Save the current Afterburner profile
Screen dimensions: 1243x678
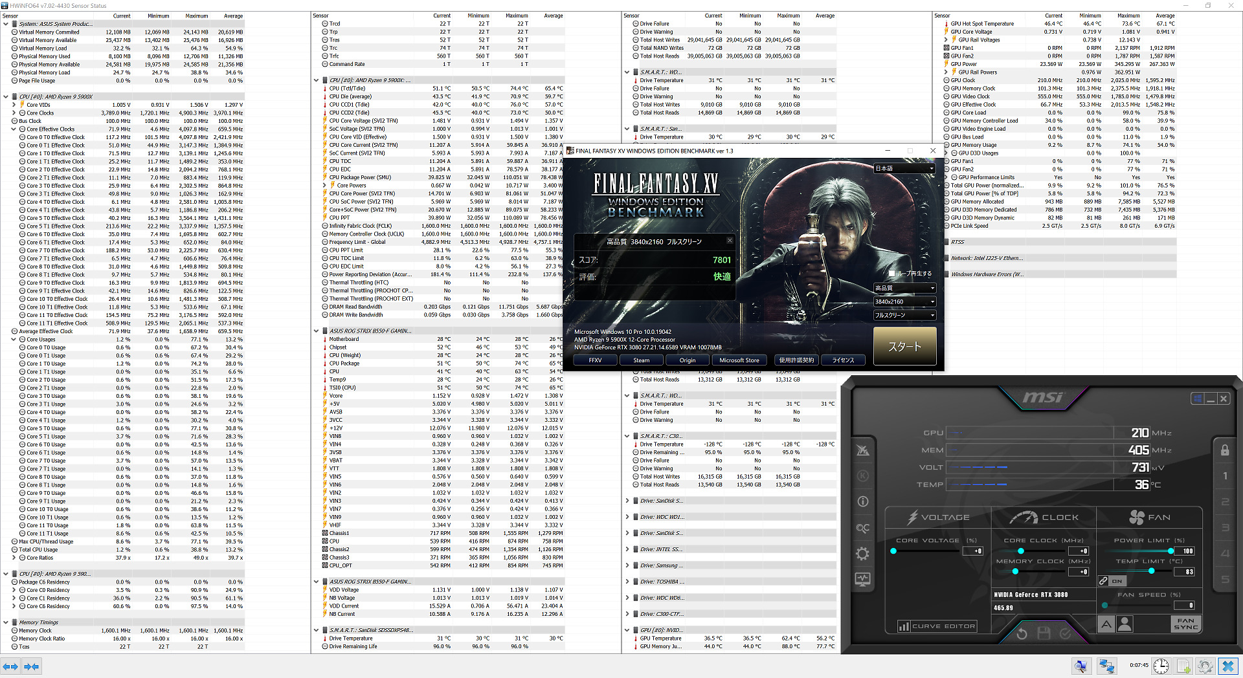coord(1044,633)
